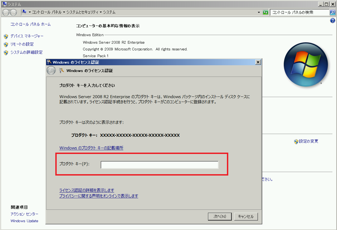This screenshot has width=337, height=230.
Task: Minimize the System window
Action: [321, 4]
